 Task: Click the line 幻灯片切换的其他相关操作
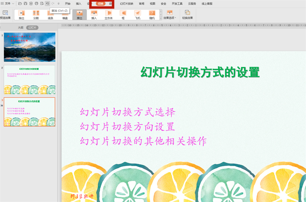[x=143, y=141]
